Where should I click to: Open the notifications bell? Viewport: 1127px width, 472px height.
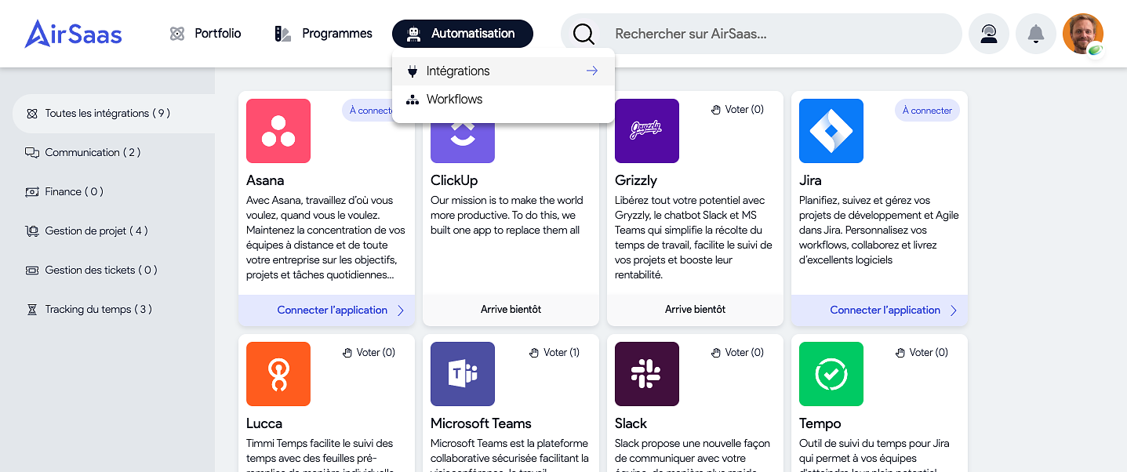(x=1036, y=34)
